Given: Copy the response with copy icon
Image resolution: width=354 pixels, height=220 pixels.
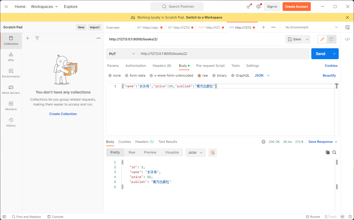Looking at the screenshot, I should 328,152.
